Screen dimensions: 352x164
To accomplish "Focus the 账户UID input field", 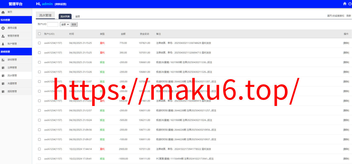I will (x=53, y=24).
